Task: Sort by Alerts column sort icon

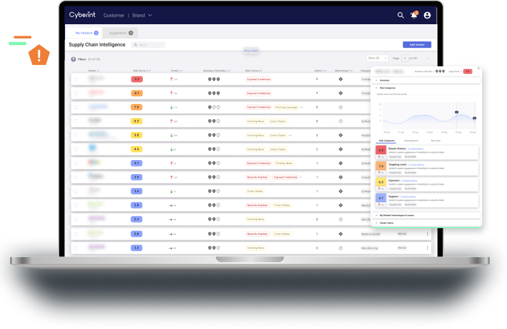Action: [x=326, y=71]
